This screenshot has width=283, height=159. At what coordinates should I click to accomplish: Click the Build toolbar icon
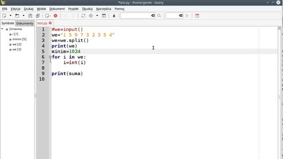click(91, 16)
